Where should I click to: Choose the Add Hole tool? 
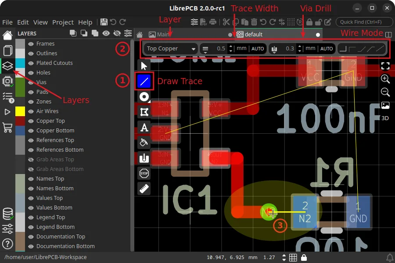point(144,158)
